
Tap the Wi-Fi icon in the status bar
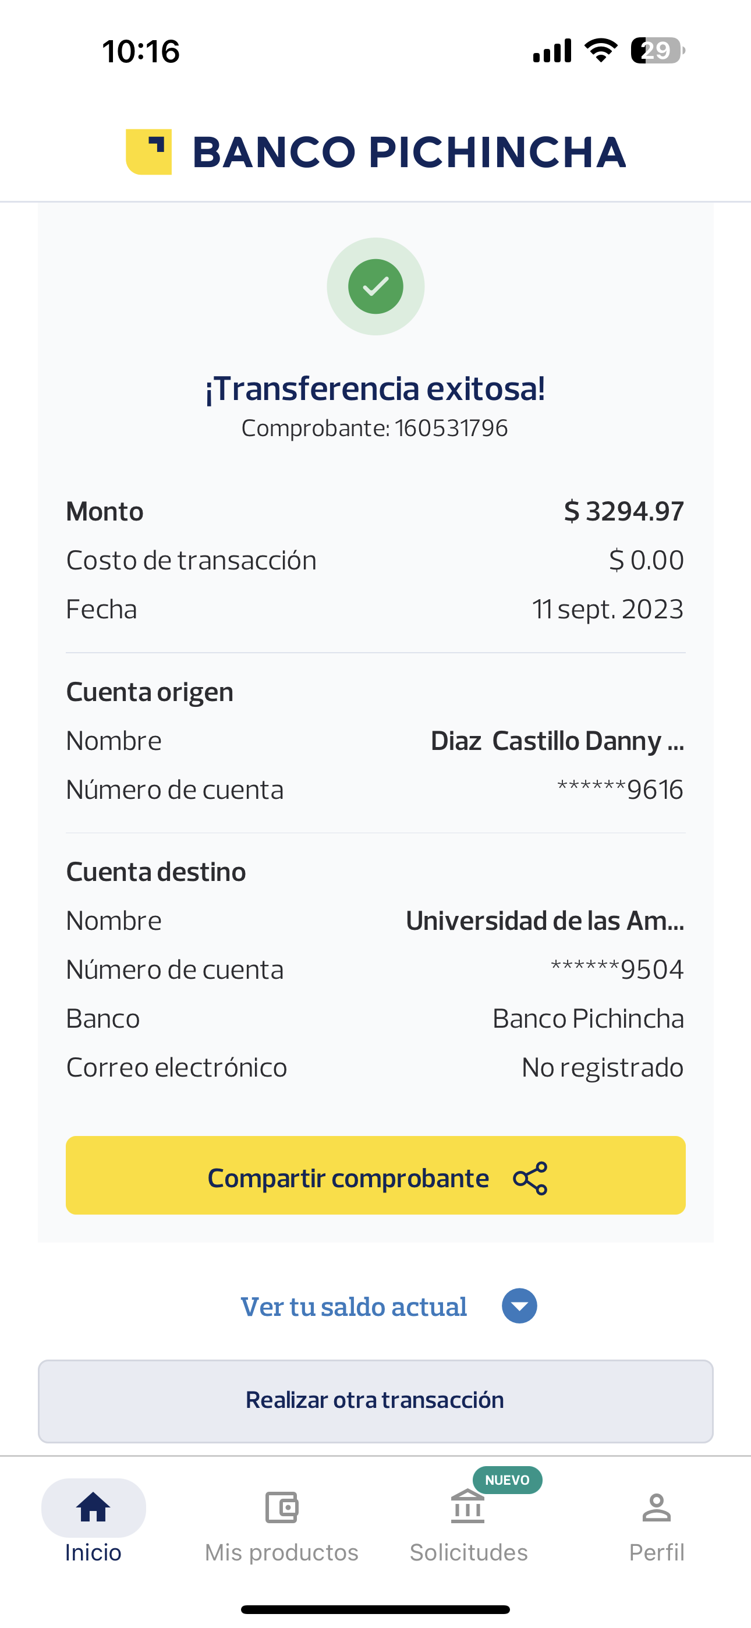601,51
